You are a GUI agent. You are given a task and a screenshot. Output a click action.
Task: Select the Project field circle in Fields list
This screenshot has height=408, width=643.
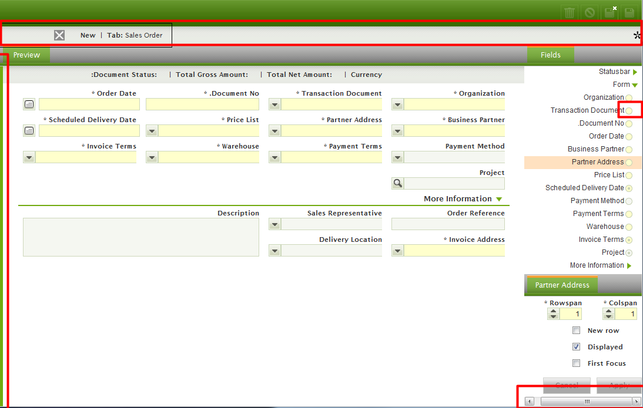[x=629, y=253]
